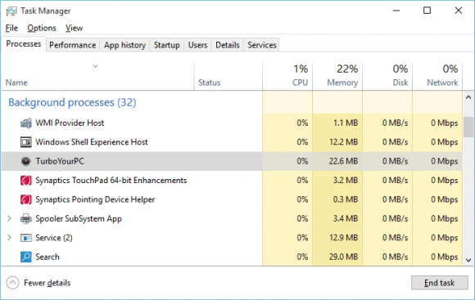
Task: Select the WMI Provider Host row name
Action: click(70, 123)
